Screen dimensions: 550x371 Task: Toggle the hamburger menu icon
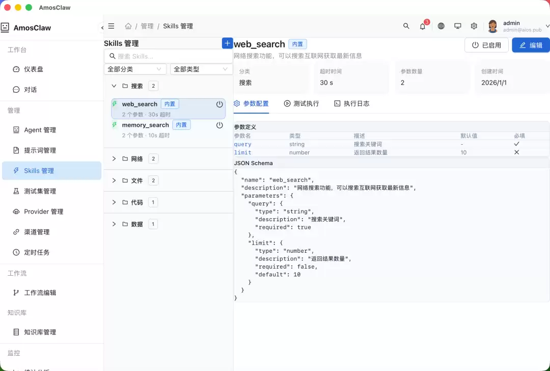[111, 26]
